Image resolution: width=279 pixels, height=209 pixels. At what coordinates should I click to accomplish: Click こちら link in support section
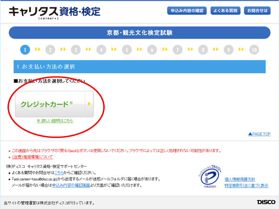coord(59,173)
